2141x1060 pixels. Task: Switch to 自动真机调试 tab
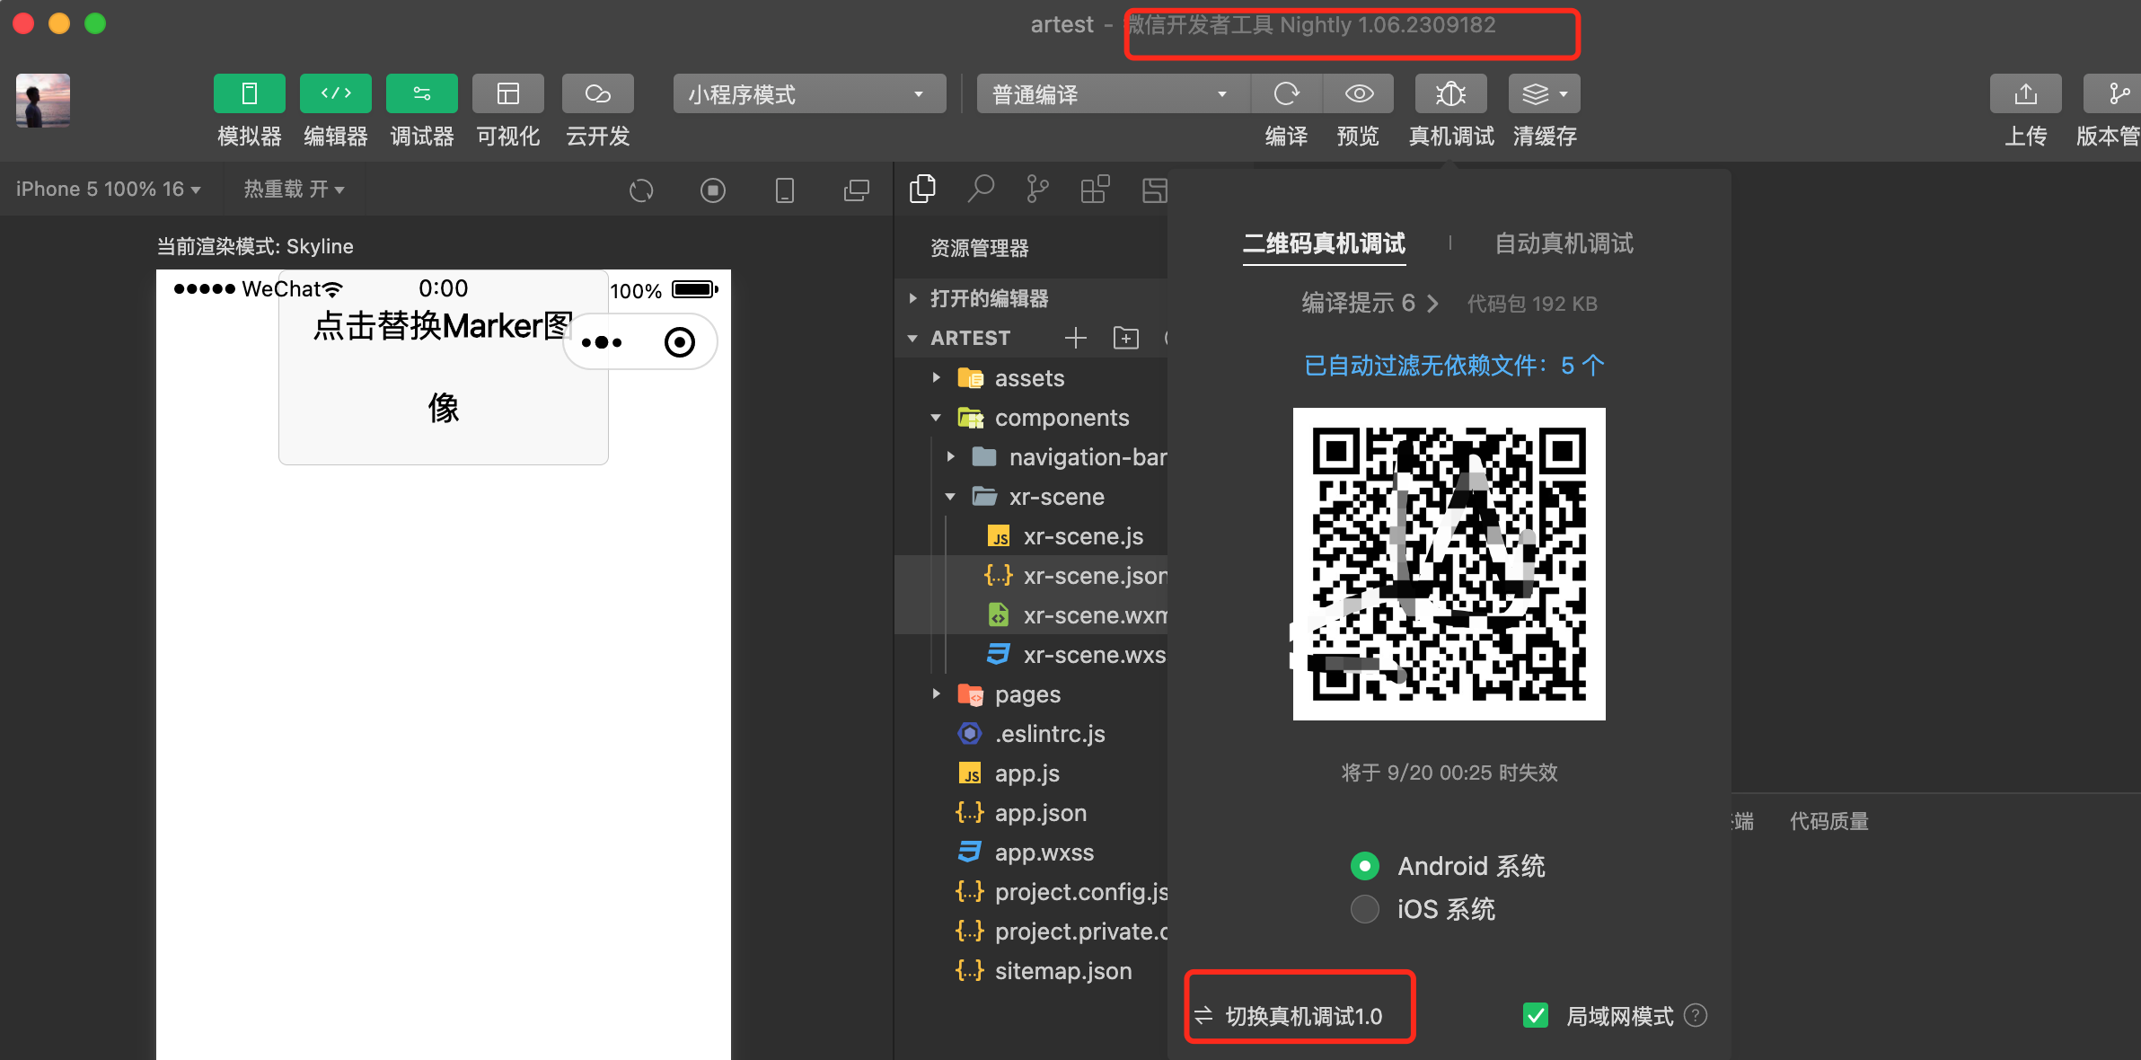point(1564,243)
